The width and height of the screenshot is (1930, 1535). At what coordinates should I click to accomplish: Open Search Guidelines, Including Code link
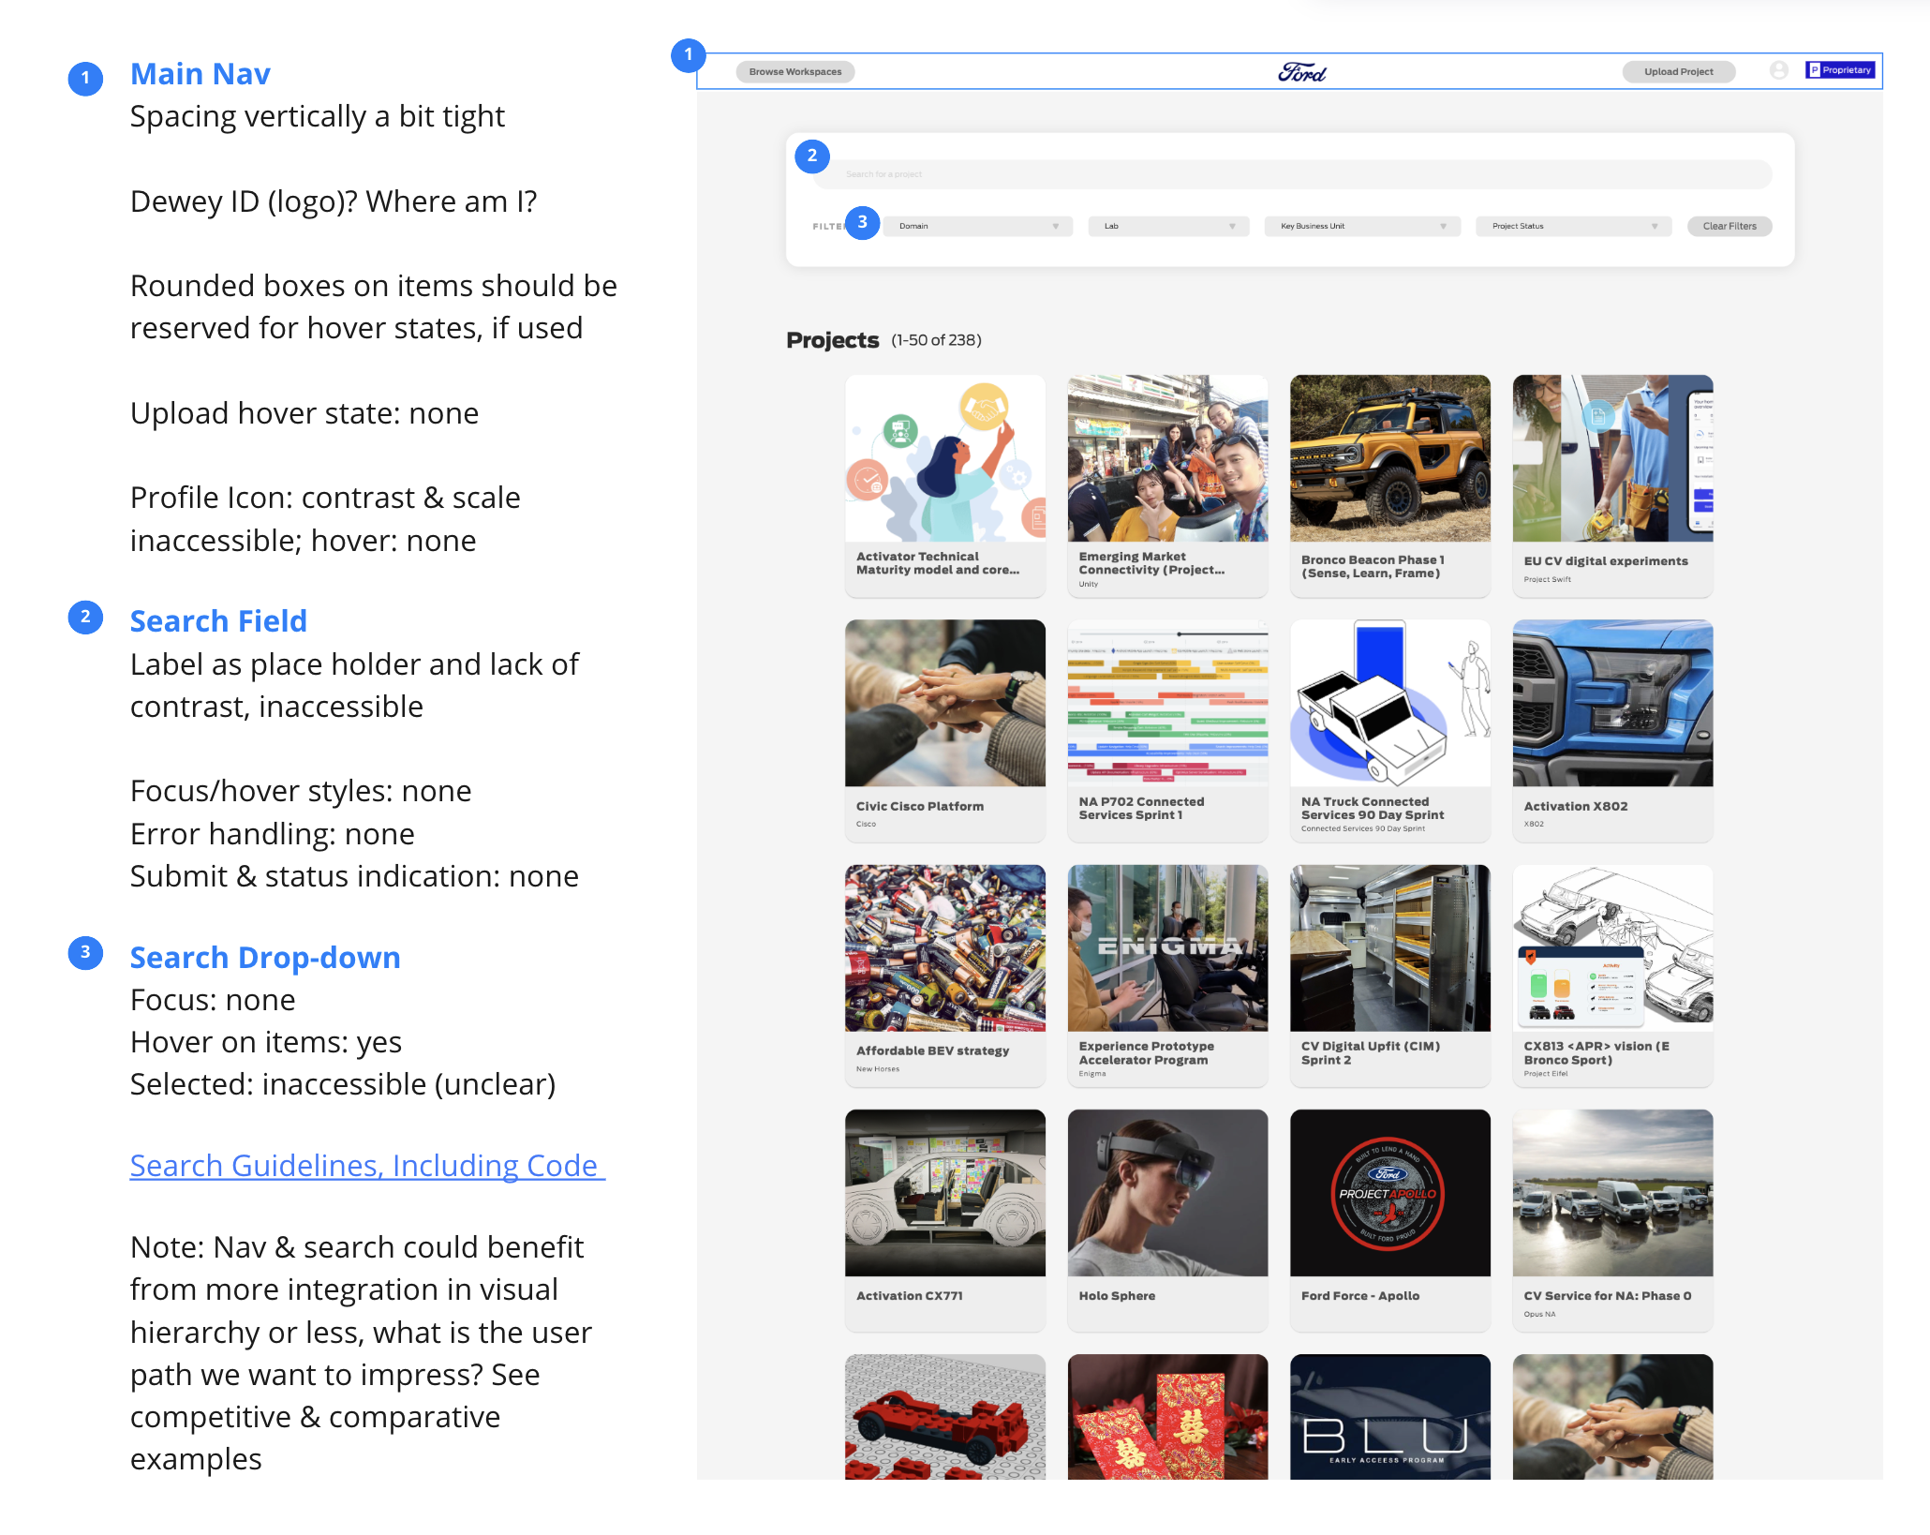367,1165
